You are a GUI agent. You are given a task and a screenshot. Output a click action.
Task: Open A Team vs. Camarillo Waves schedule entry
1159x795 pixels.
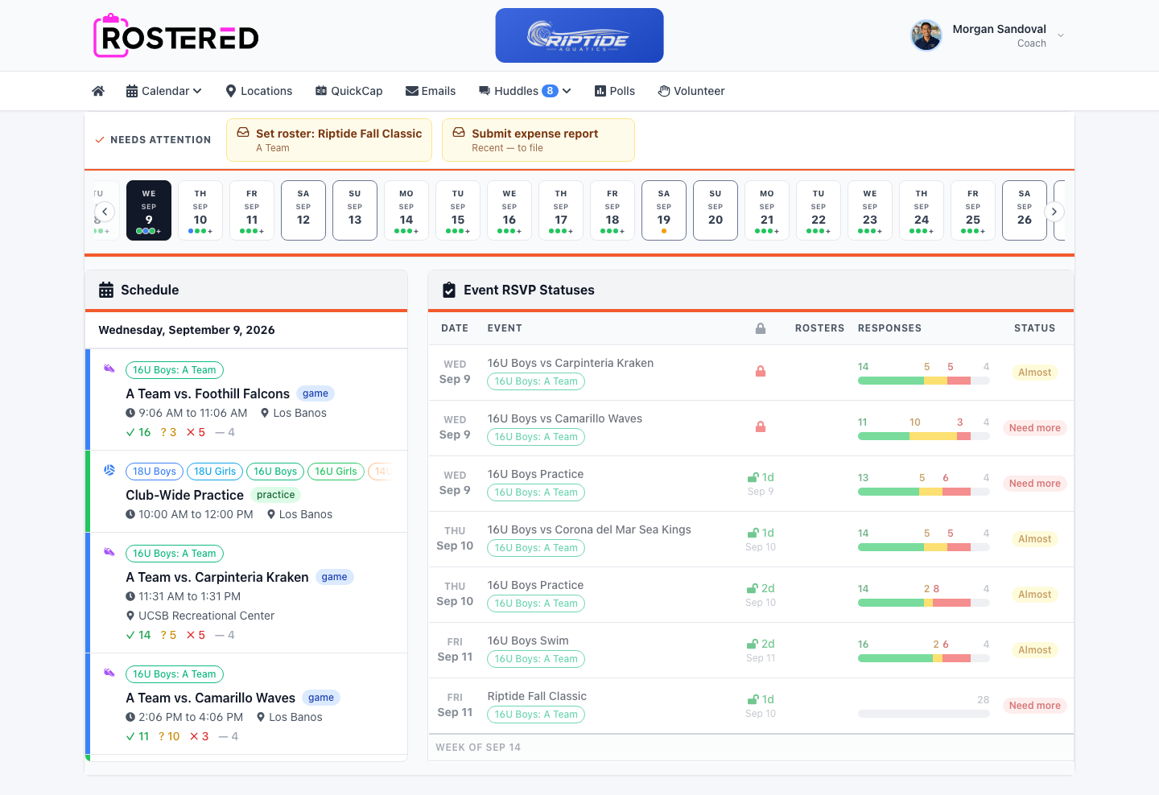(x=211, y=698)
